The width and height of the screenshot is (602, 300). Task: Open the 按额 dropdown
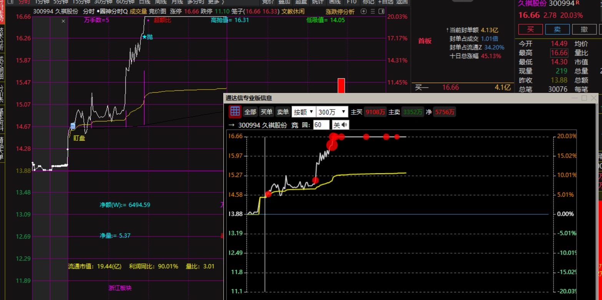[x=303, y=112]
